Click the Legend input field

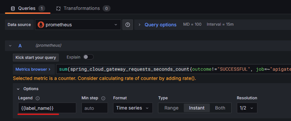pyautogui.click(x=47, y=108)
